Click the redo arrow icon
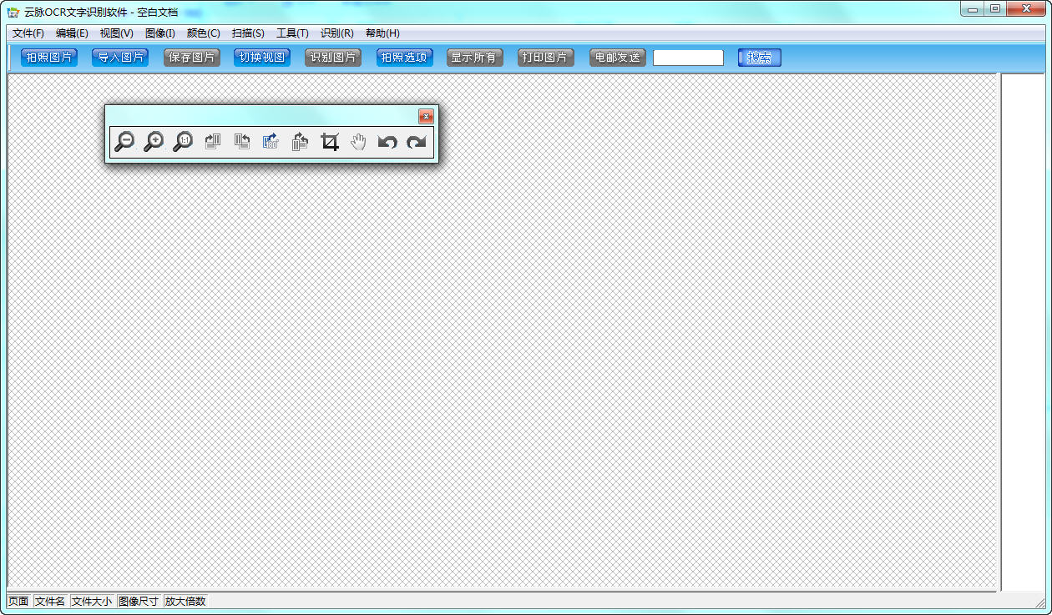Image resolution: width=1052 pixels, height=615 pixels. click(416, 142)
